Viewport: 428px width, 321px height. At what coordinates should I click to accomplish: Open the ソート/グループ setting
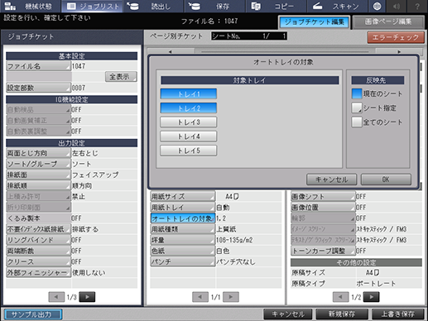pyautogui.click(x=38, y=164)
